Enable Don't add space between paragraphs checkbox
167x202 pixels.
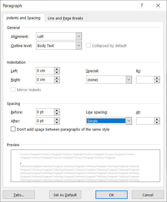tap(13, 129)
